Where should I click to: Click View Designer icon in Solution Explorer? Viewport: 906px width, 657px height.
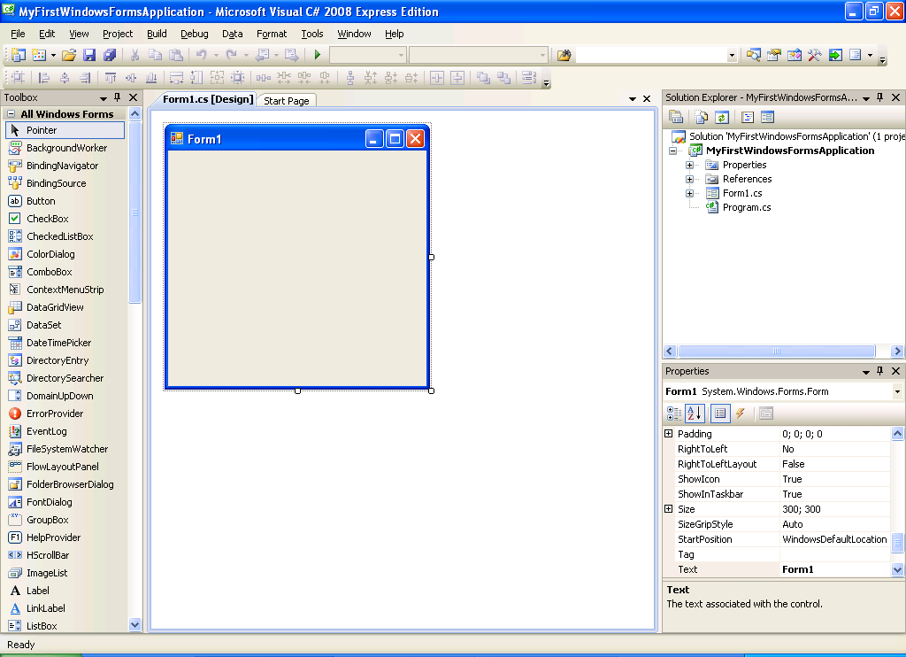(767, 118)
